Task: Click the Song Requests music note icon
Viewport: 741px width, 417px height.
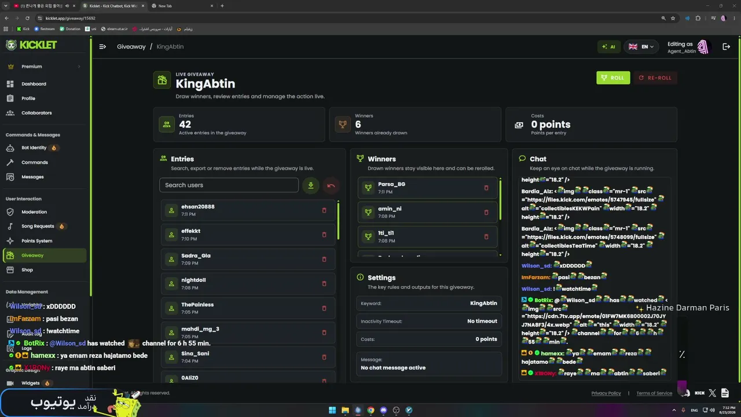Action: [10, 226]
